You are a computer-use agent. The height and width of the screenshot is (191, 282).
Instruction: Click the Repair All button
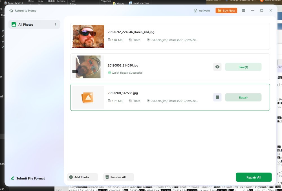pyautogui.click(x=254, y=177)
